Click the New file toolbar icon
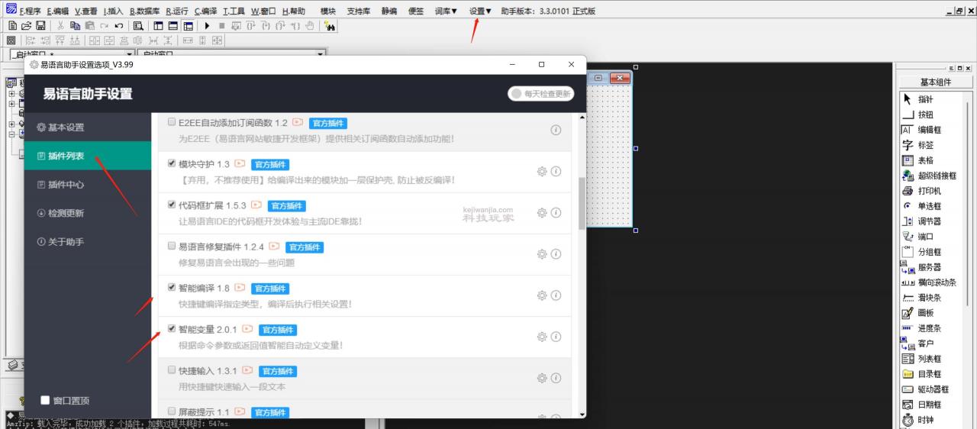The image size is (977, 429). pyautogui.click(x=12, y=25)
